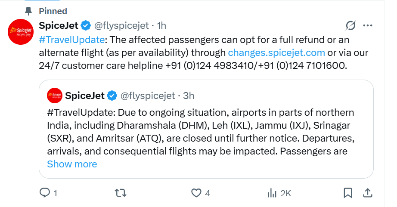Viewport: 397px width, 207px height.
Task: Click the Pinned pushpin icon
Action: (29, 10)
